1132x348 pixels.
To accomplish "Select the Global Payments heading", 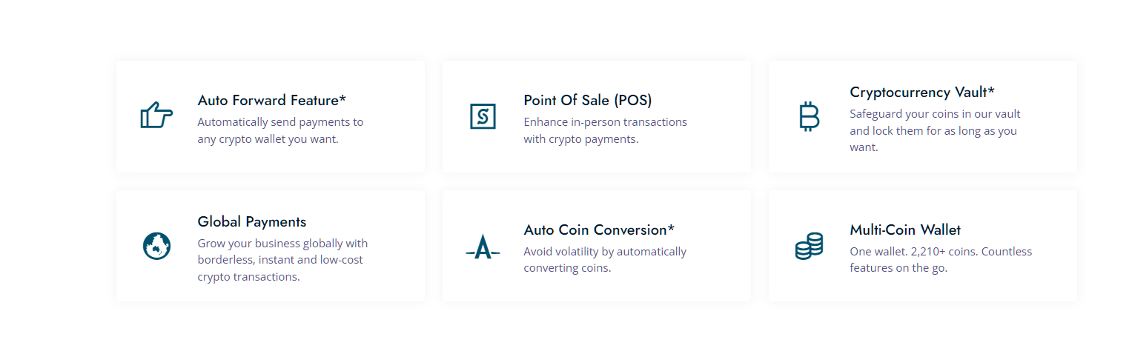I will 251,221.
